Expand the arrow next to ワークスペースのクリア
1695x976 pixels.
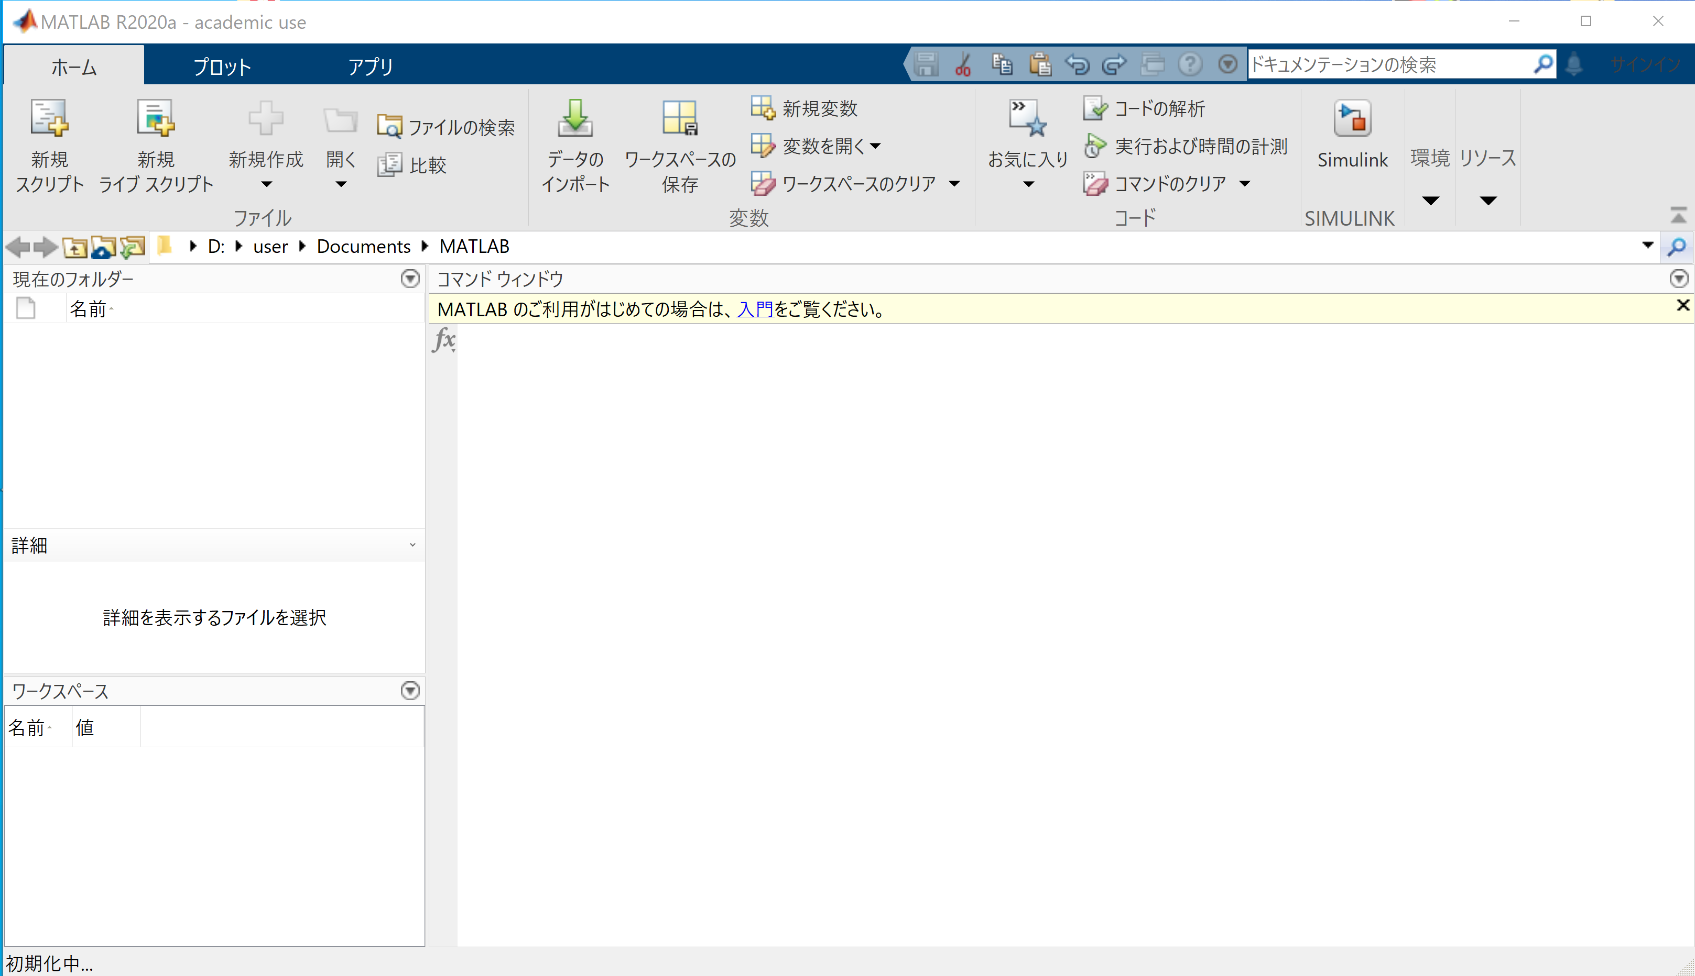tap(954, 183)
